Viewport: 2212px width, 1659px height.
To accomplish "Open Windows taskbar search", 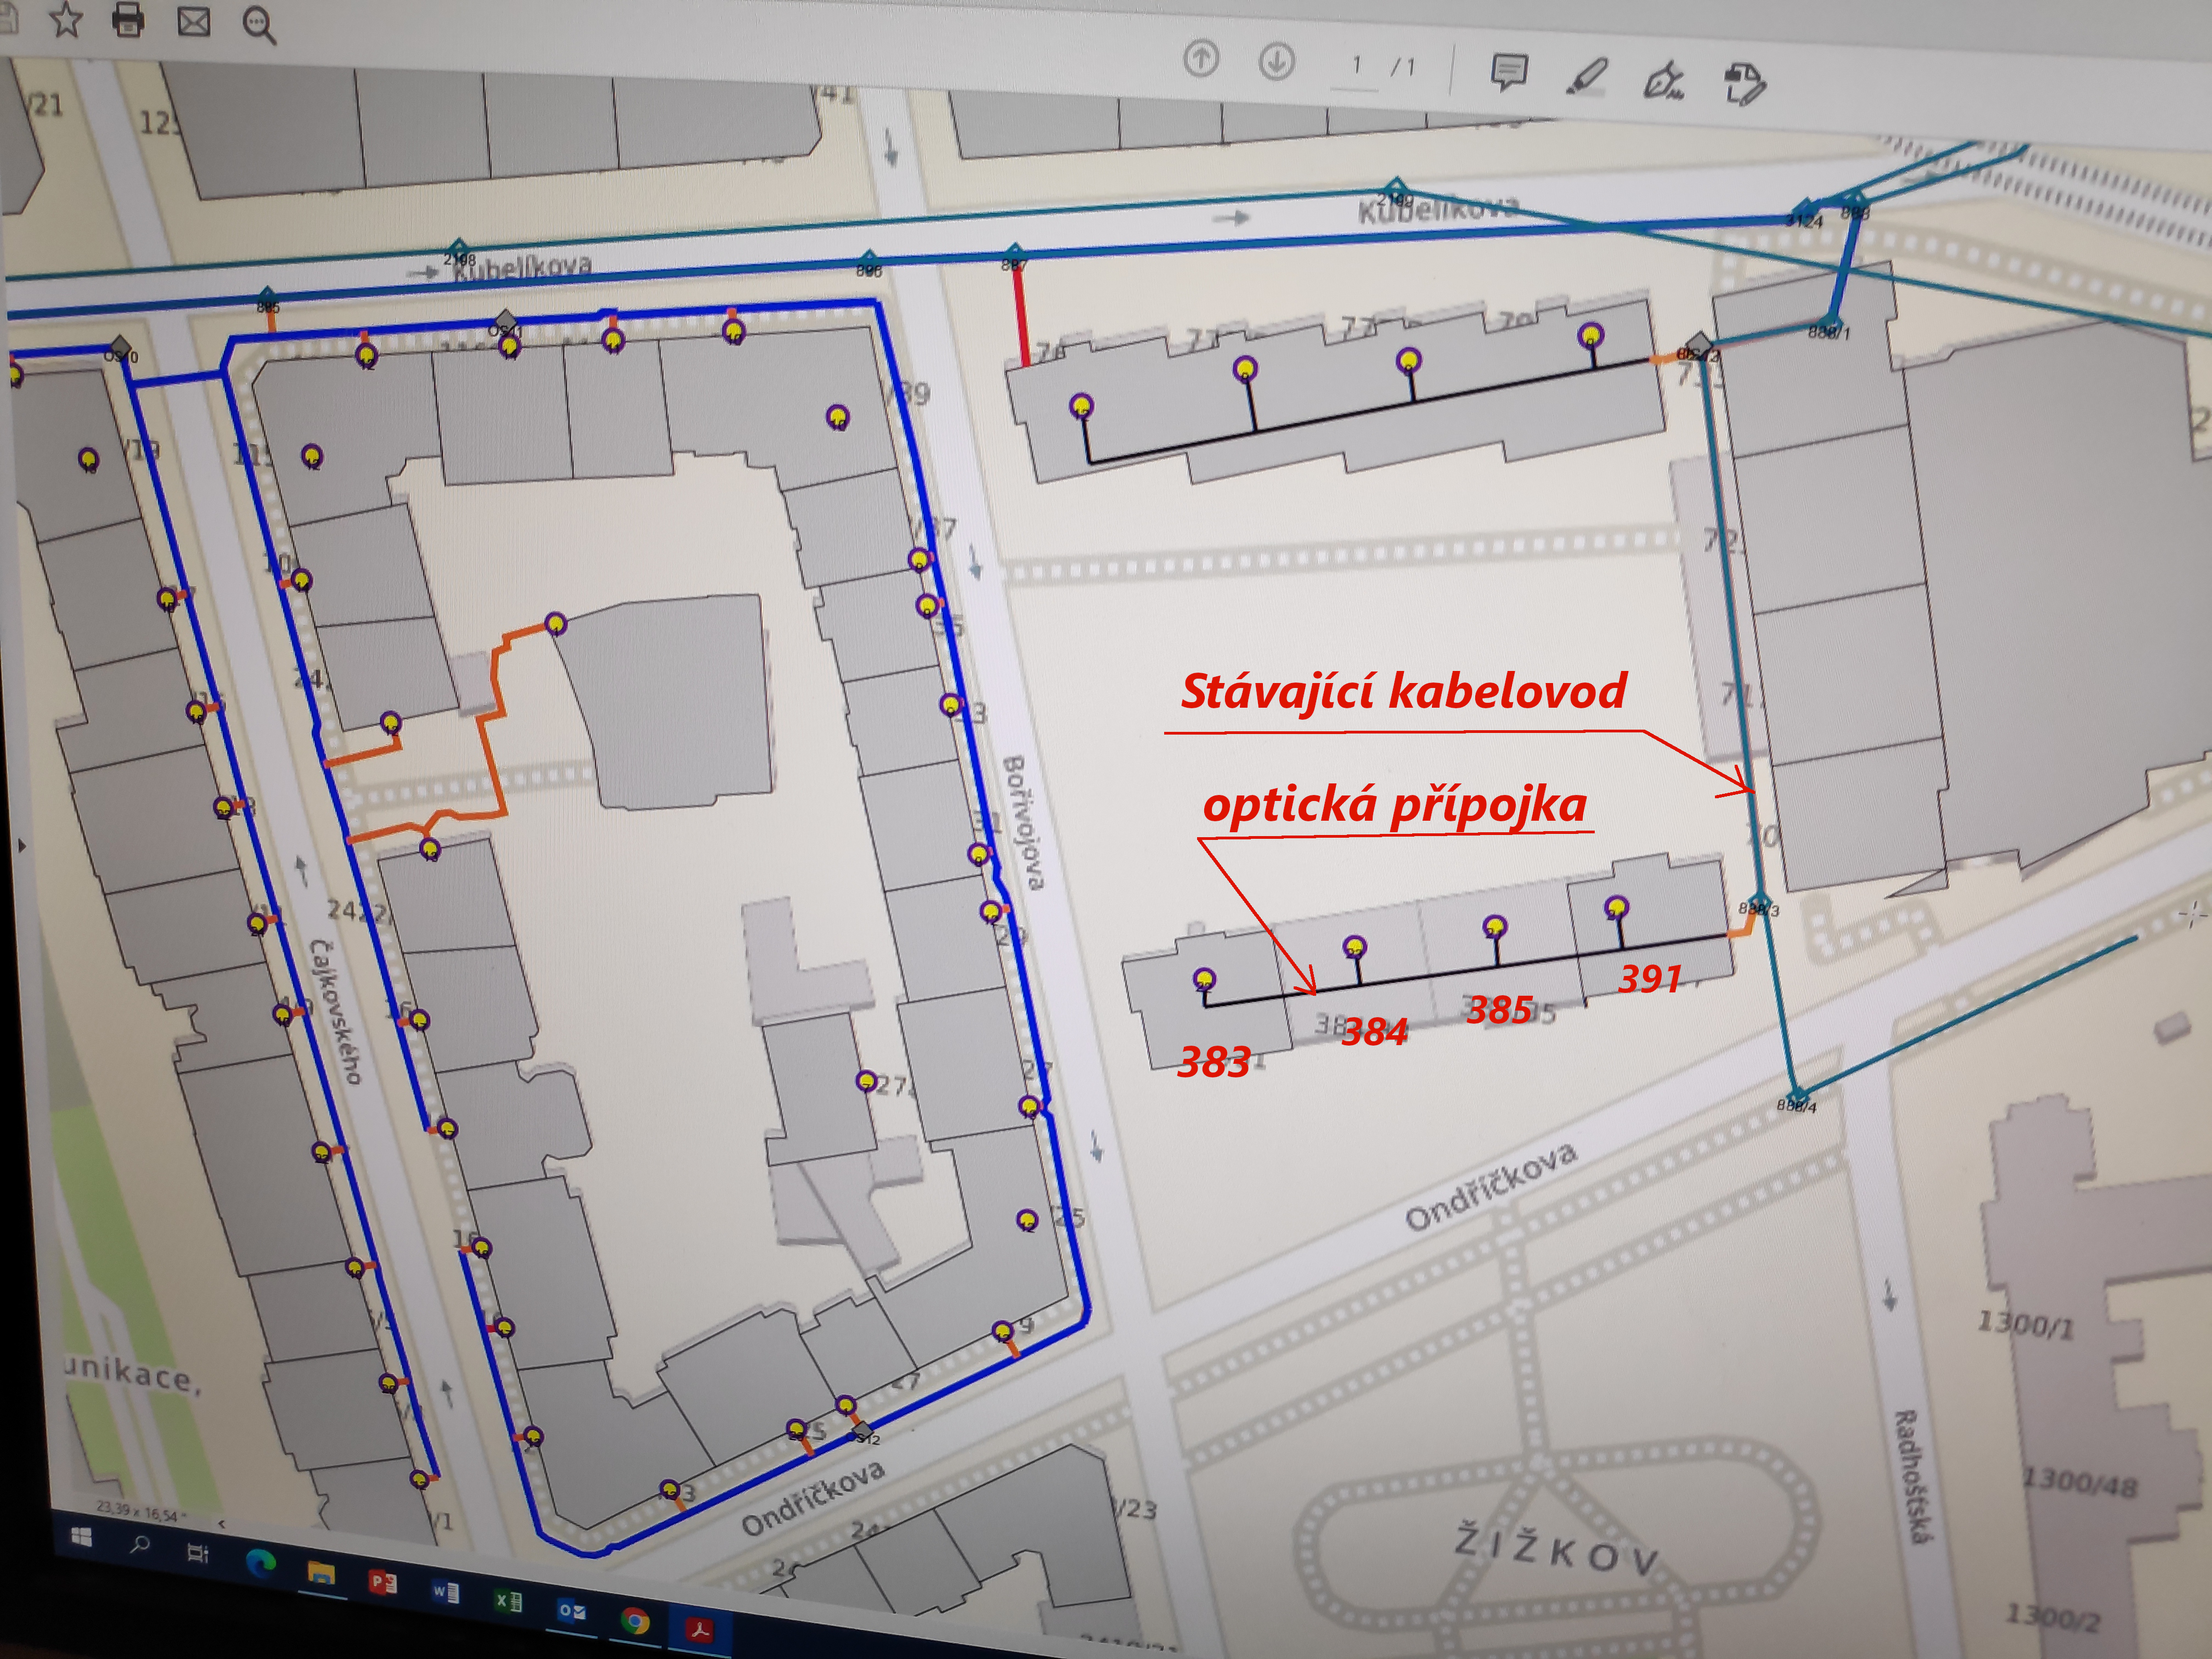I will [140, 1544].
